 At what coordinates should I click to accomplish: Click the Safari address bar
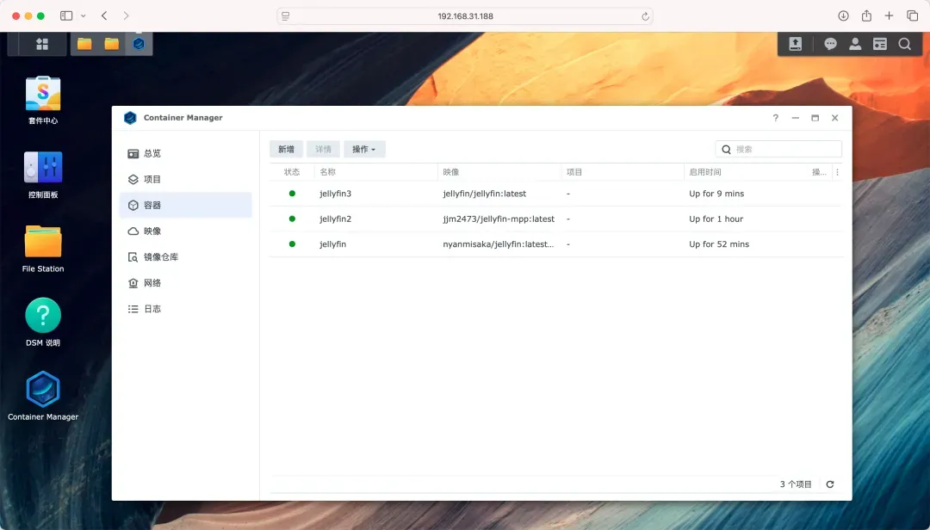coord(465,16)
